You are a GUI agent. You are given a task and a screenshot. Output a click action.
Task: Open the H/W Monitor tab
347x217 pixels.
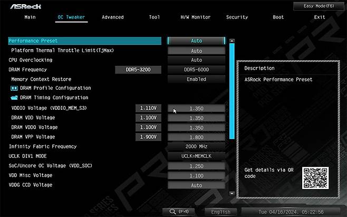pos(195,17)
